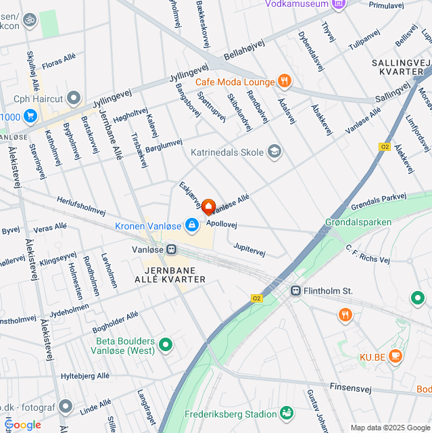Open restaurant marker below Flintholm St.
Viewport: 432px width, 433px height.
coord(345,315)
